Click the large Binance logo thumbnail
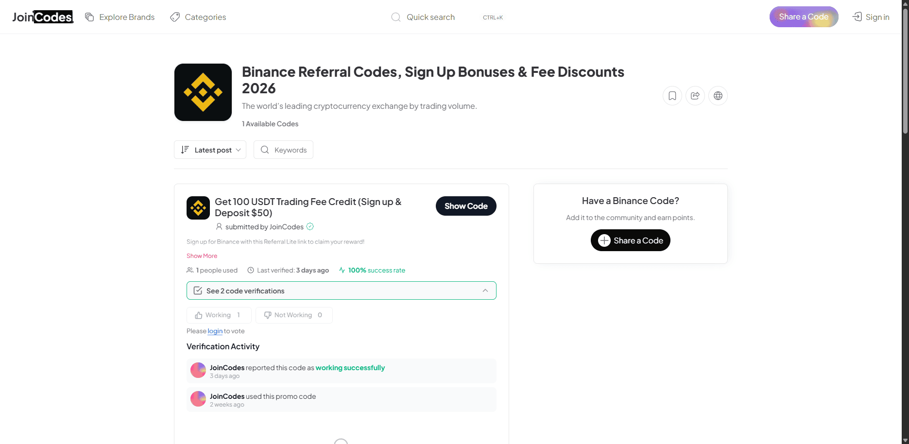 tap(203, 92)
